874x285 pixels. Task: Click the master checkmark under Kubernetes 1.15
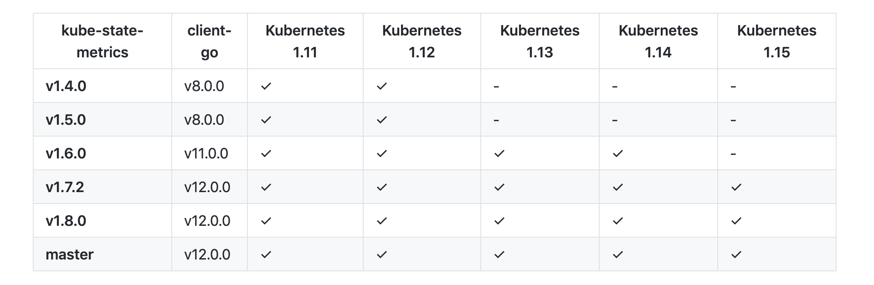pyautogui.click(x=736, y=254)
